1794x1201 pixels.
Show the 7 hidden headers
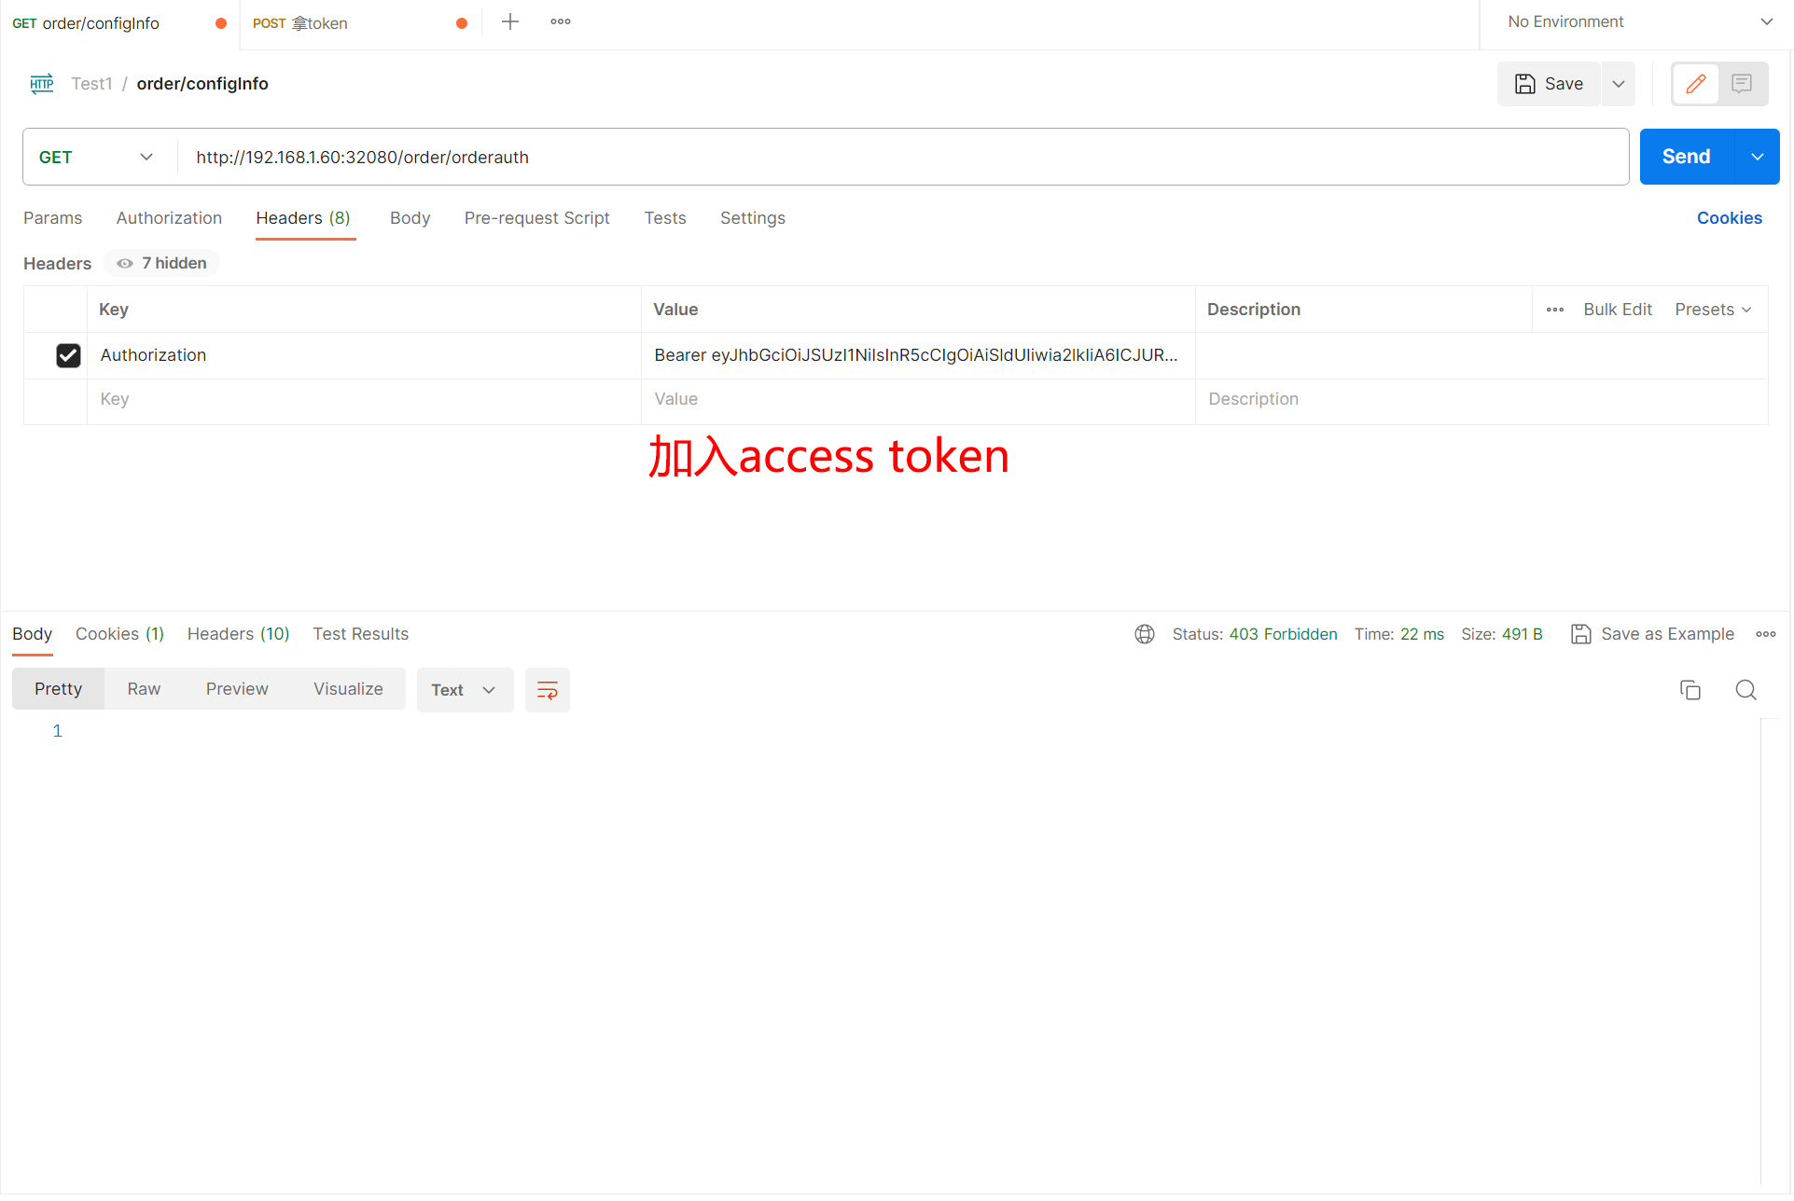(161, 264)
